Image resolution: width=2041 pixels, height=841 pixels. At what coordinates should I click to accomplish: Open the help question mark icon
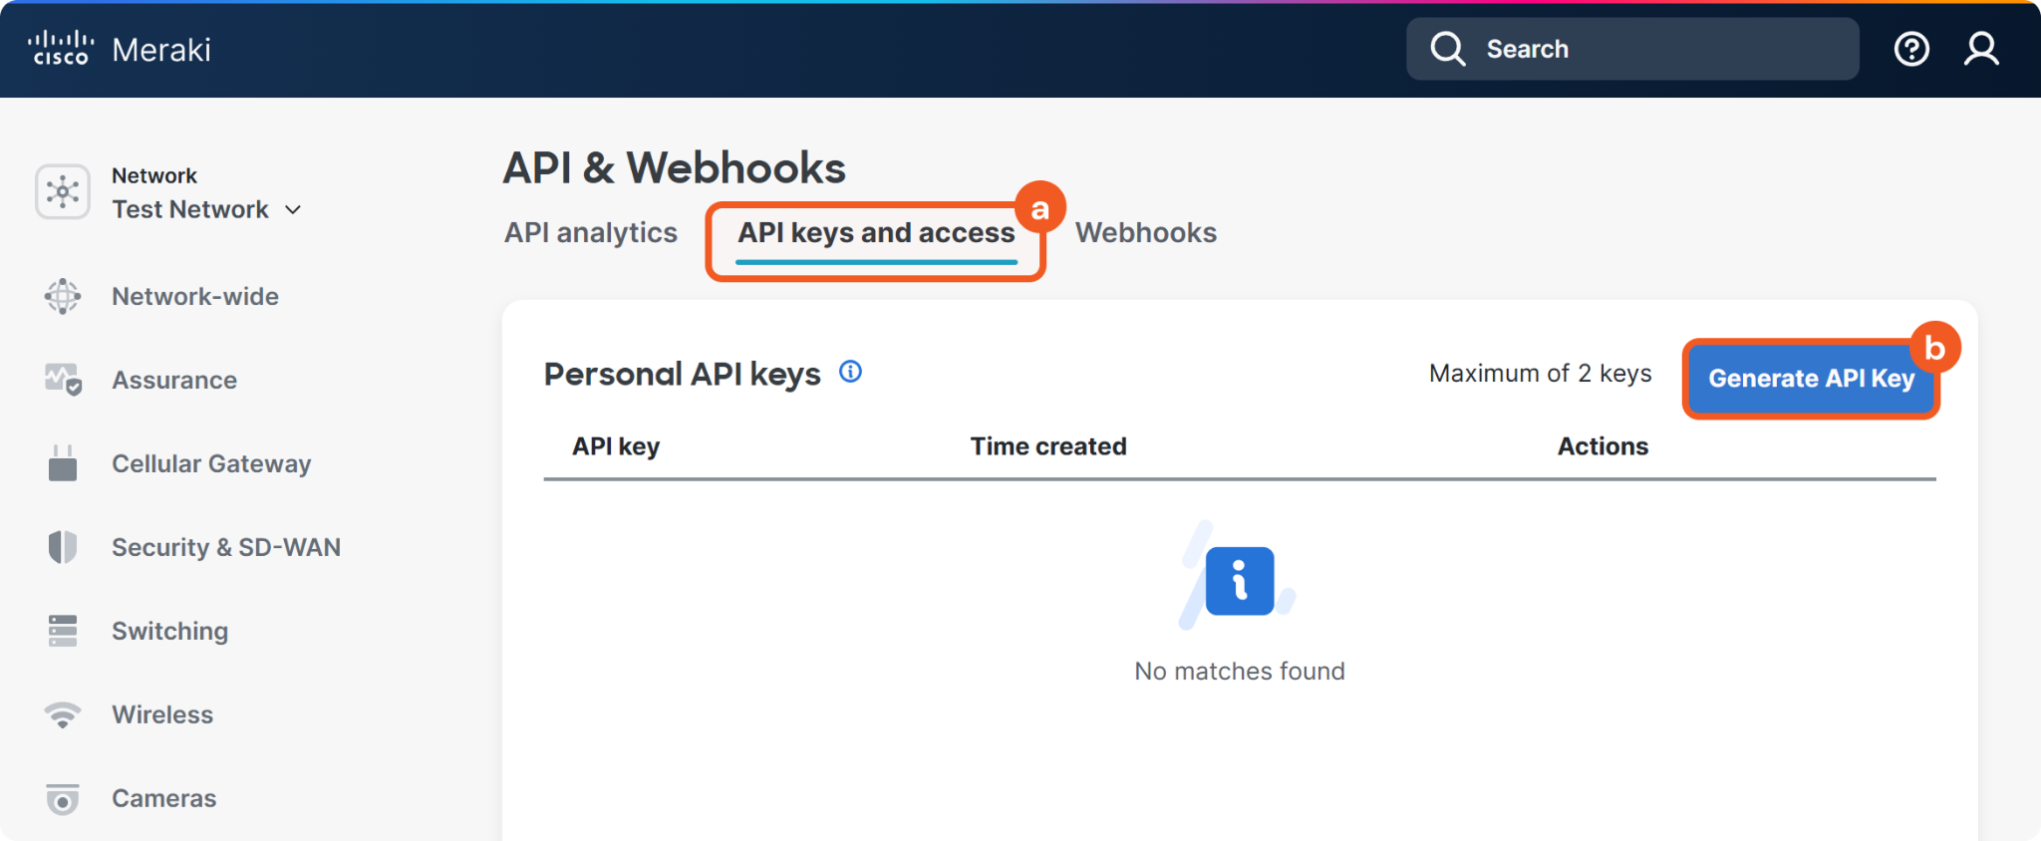[1910, 49]
